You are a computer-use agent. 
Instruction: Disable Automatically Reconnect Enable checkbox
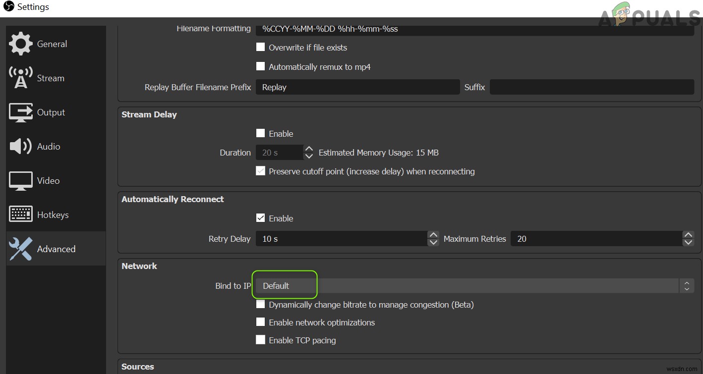260,218
